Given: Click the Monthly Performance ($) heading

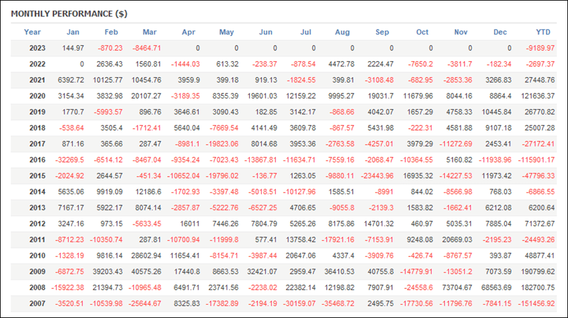Looking at the screenshot, I should coord(69,14).
